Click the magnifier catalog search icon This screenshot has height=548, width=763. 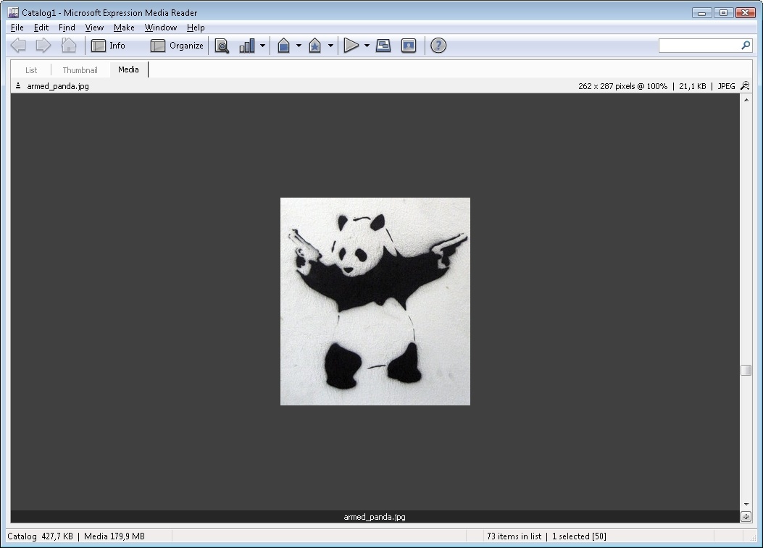pos(222,46)
